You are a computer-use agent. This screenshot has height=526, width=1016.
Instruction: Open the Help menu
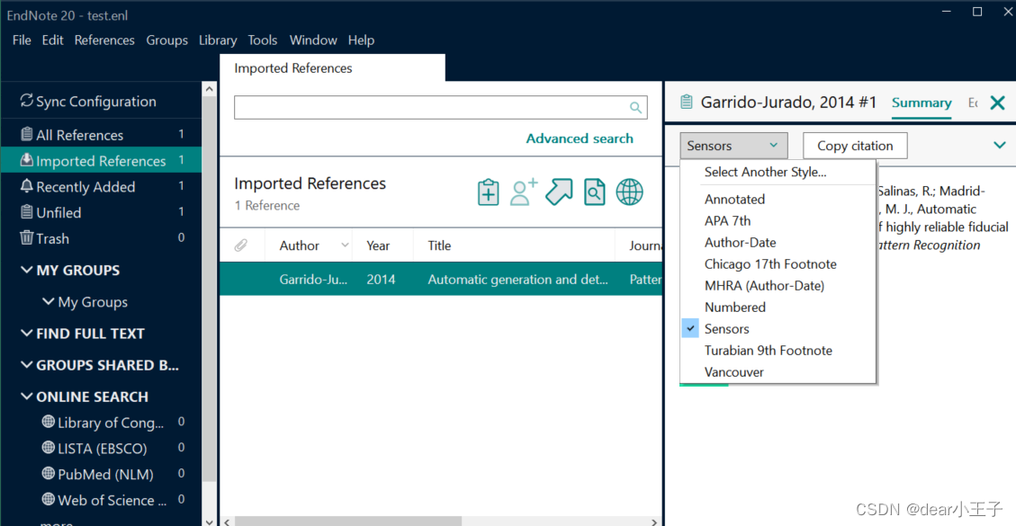(x=361, y=40)
